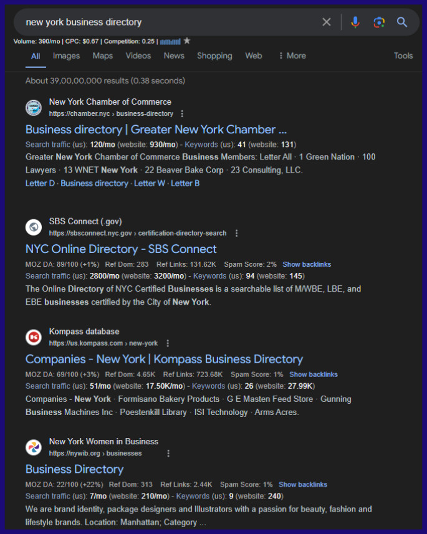427x534 pixels.
Task: Follow the Letter B sitelink
Action: pyautogui.click(x=185, y=183)
